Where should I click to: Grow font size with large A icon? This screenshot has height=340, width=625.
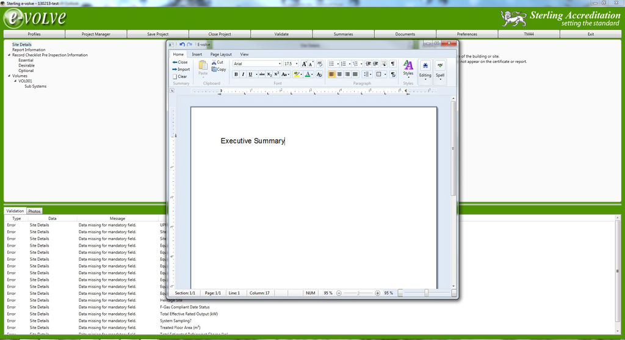304,63
